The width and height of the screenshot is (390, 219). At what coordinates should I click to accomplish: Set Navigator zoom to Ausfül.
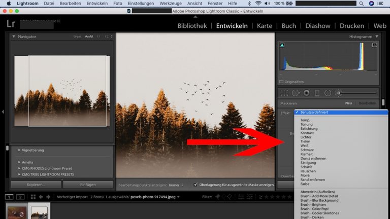coord(89,36)
